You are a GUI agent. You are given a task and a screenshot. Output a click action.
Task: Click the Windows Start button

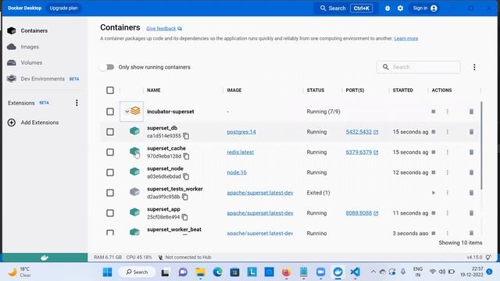point(108,272)
